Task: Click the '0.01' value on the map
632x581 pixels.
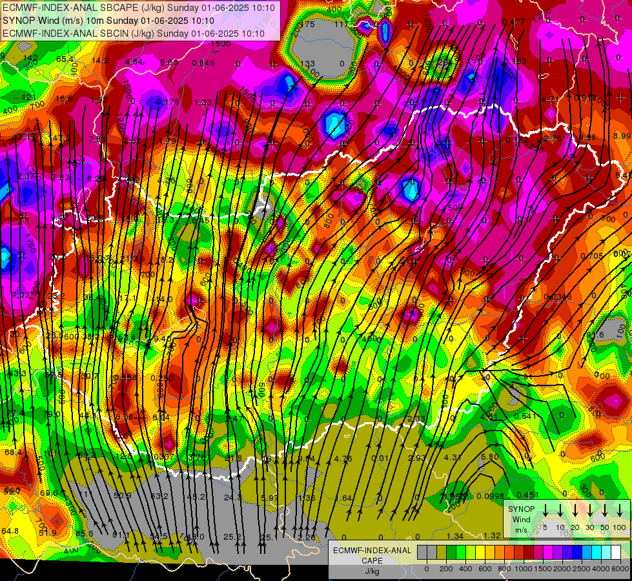Action: pos(380,458)
